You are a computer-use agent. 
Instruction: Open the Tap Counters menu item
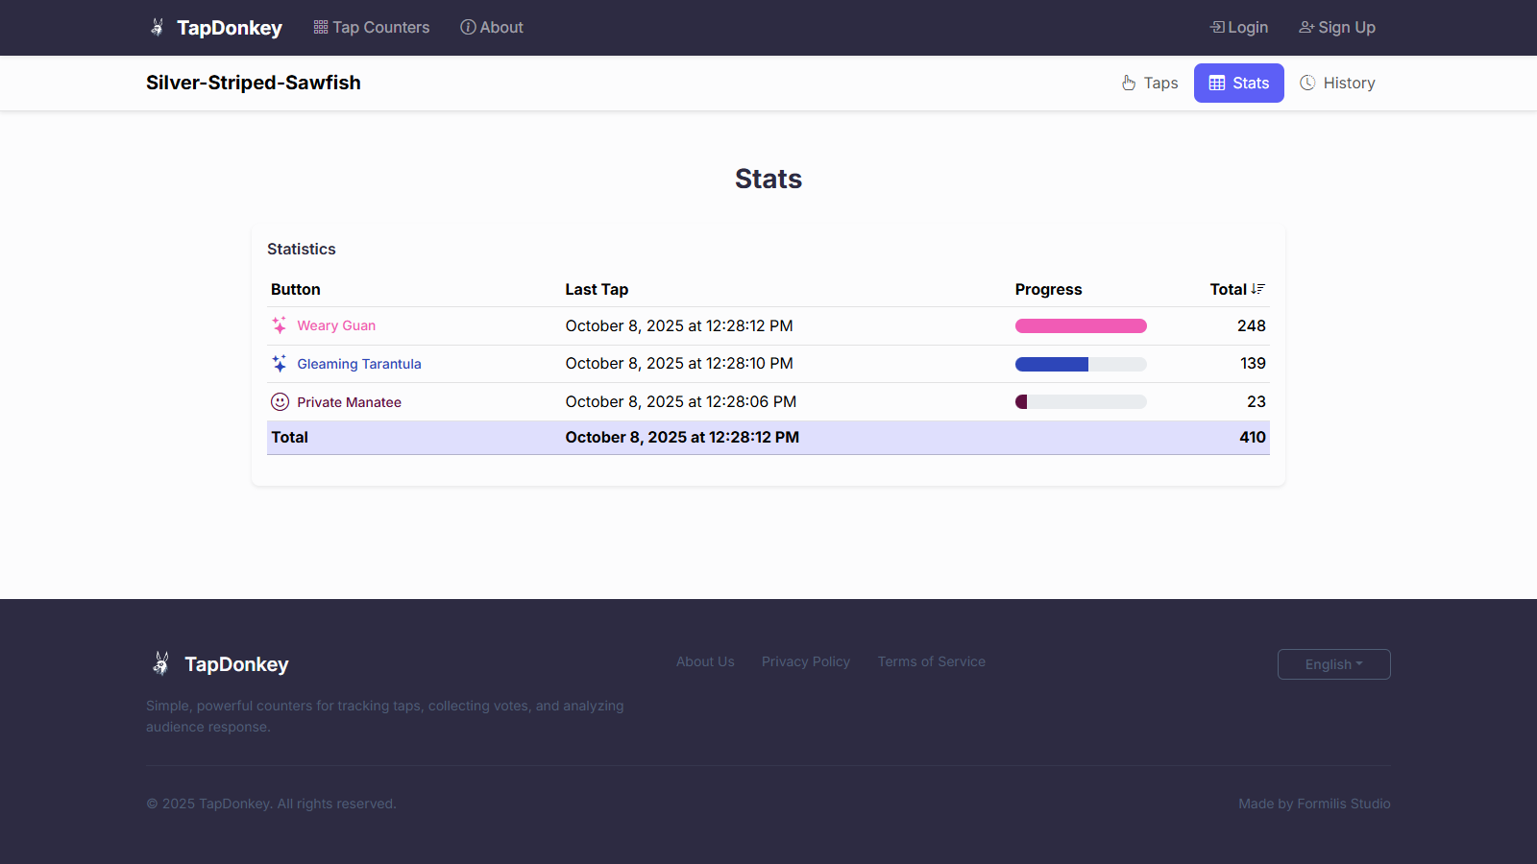click(372, 27)
